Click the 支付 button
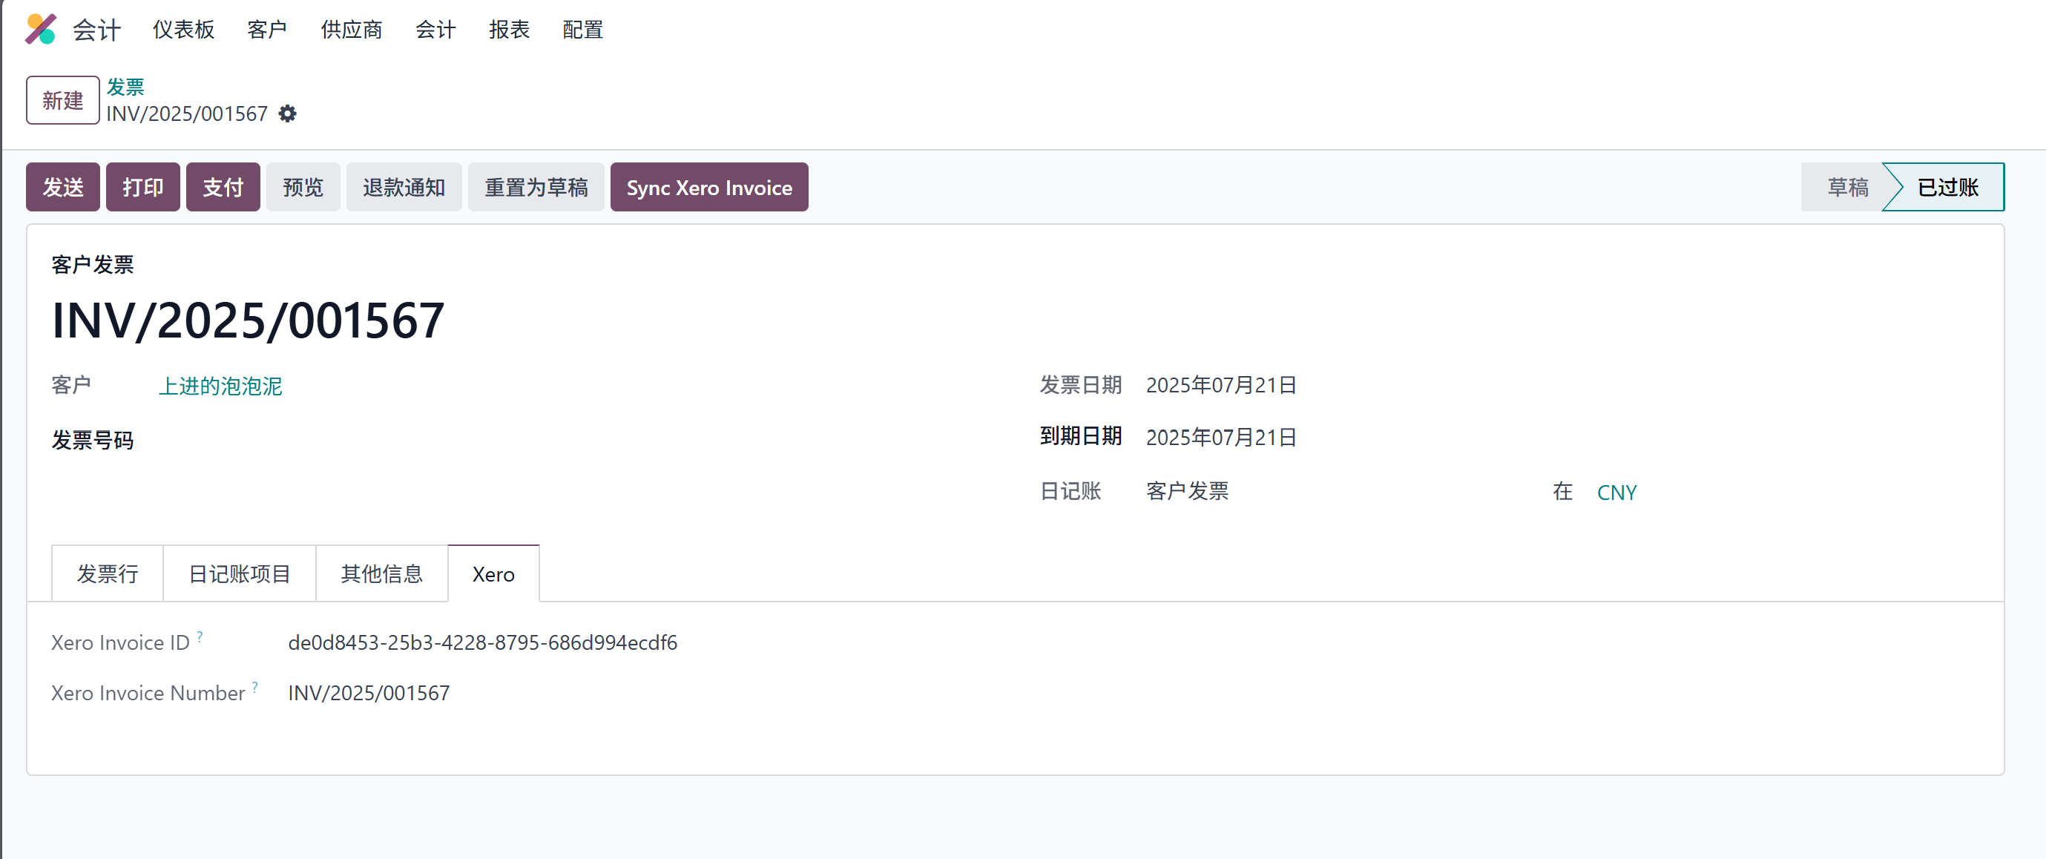The image size is (2046, 859). pyautogui.click(x=223, y=188)
